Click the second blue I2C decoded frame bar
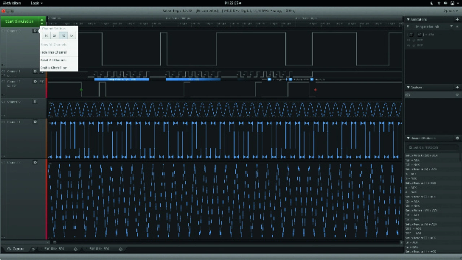 pos(193,79)
